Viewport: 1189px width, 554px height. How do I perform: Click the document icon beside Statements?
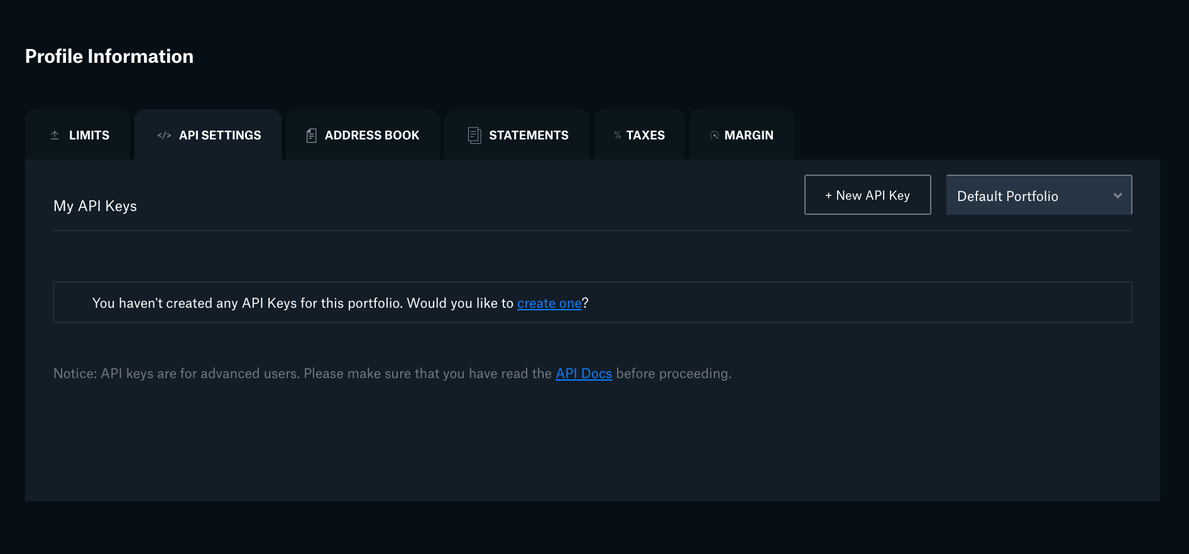474,136
